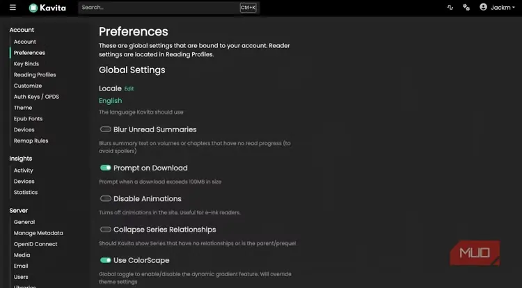Expand the Jackm user dropdown

click(x=503, y=8)
